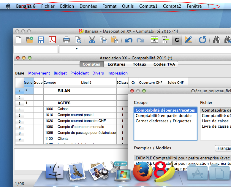This screenshot has width=231, height=187.
Task: Open the Outils menu
Action: pos(128,6)
